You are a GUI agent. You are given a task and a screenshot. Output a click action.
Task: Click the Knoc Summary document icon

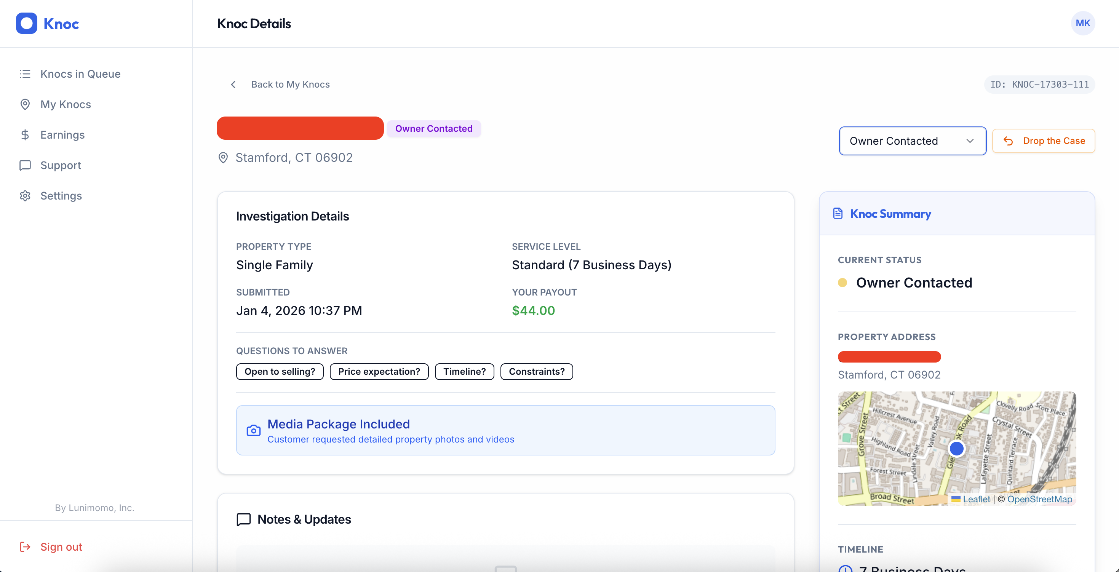point(838,214)
